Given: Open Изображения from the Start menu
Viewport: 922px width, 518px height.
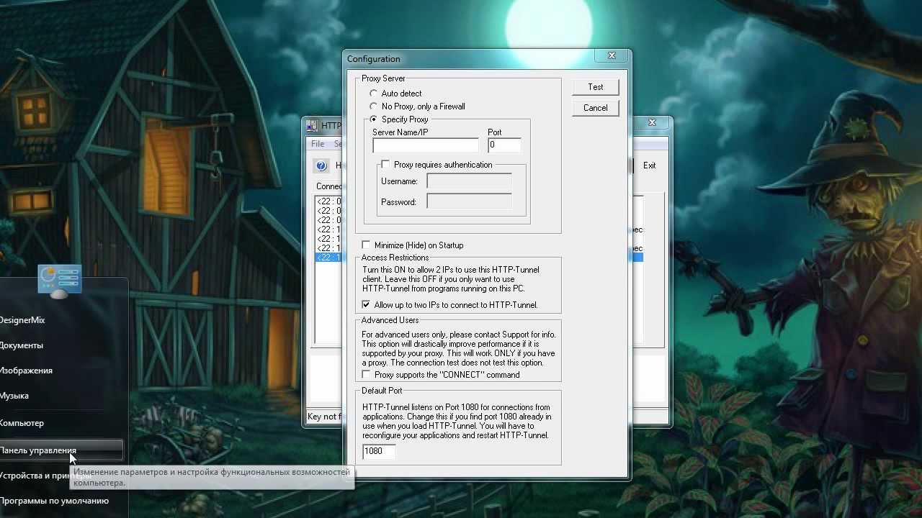Looking at the screenshot, I should point(26,371).
